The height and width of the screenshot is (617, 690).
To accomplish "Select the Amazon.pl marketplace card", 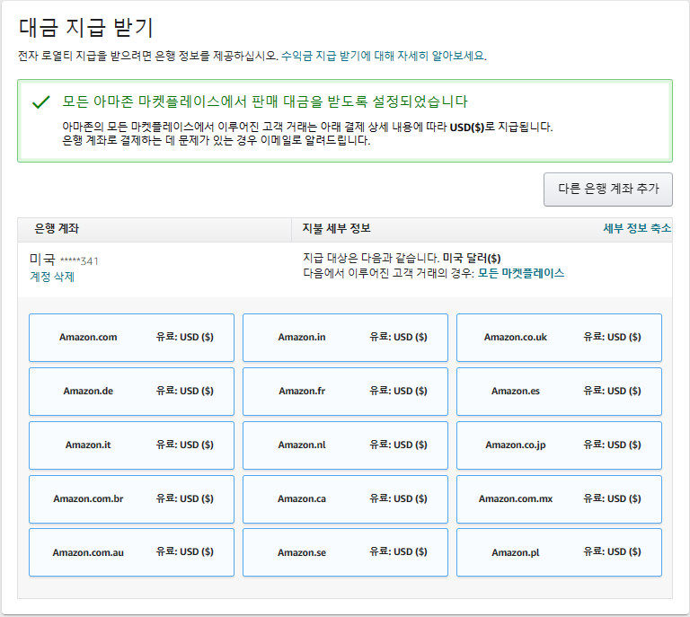I will point(559,552).
